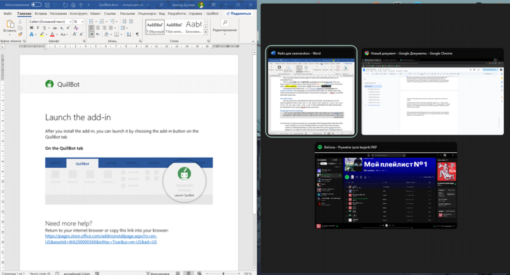The height and width of the screenshot is (275, 510).
Task: Apply bold formatting with Ж button
Action: click(x=31, y=28)
